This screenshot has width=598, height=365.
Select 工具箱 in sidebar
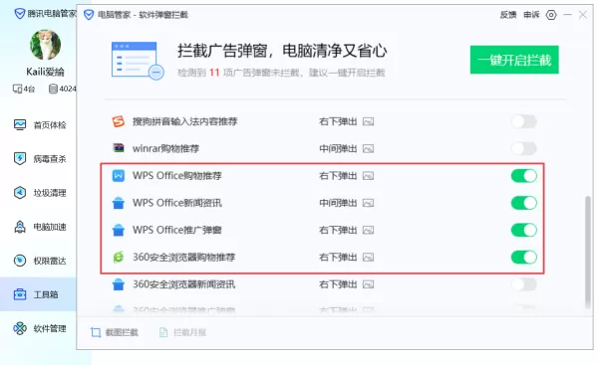pyautogui.click(x=38, y=294)
